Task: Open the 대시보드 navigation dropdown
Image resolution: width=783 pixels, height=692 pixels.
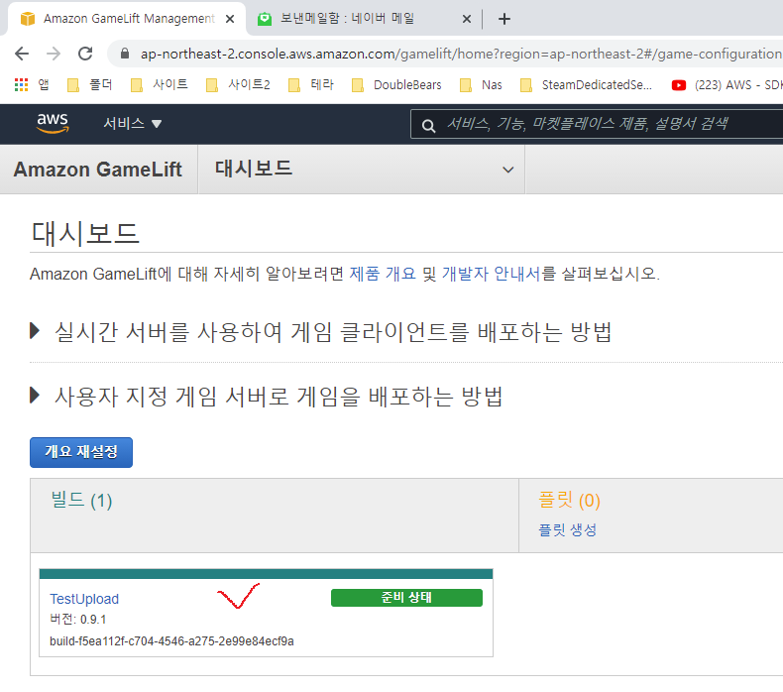Action: pyautogui.click(x=362, y=170)
